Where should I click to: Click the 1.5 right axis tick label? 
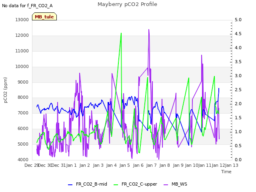point(238,118)
